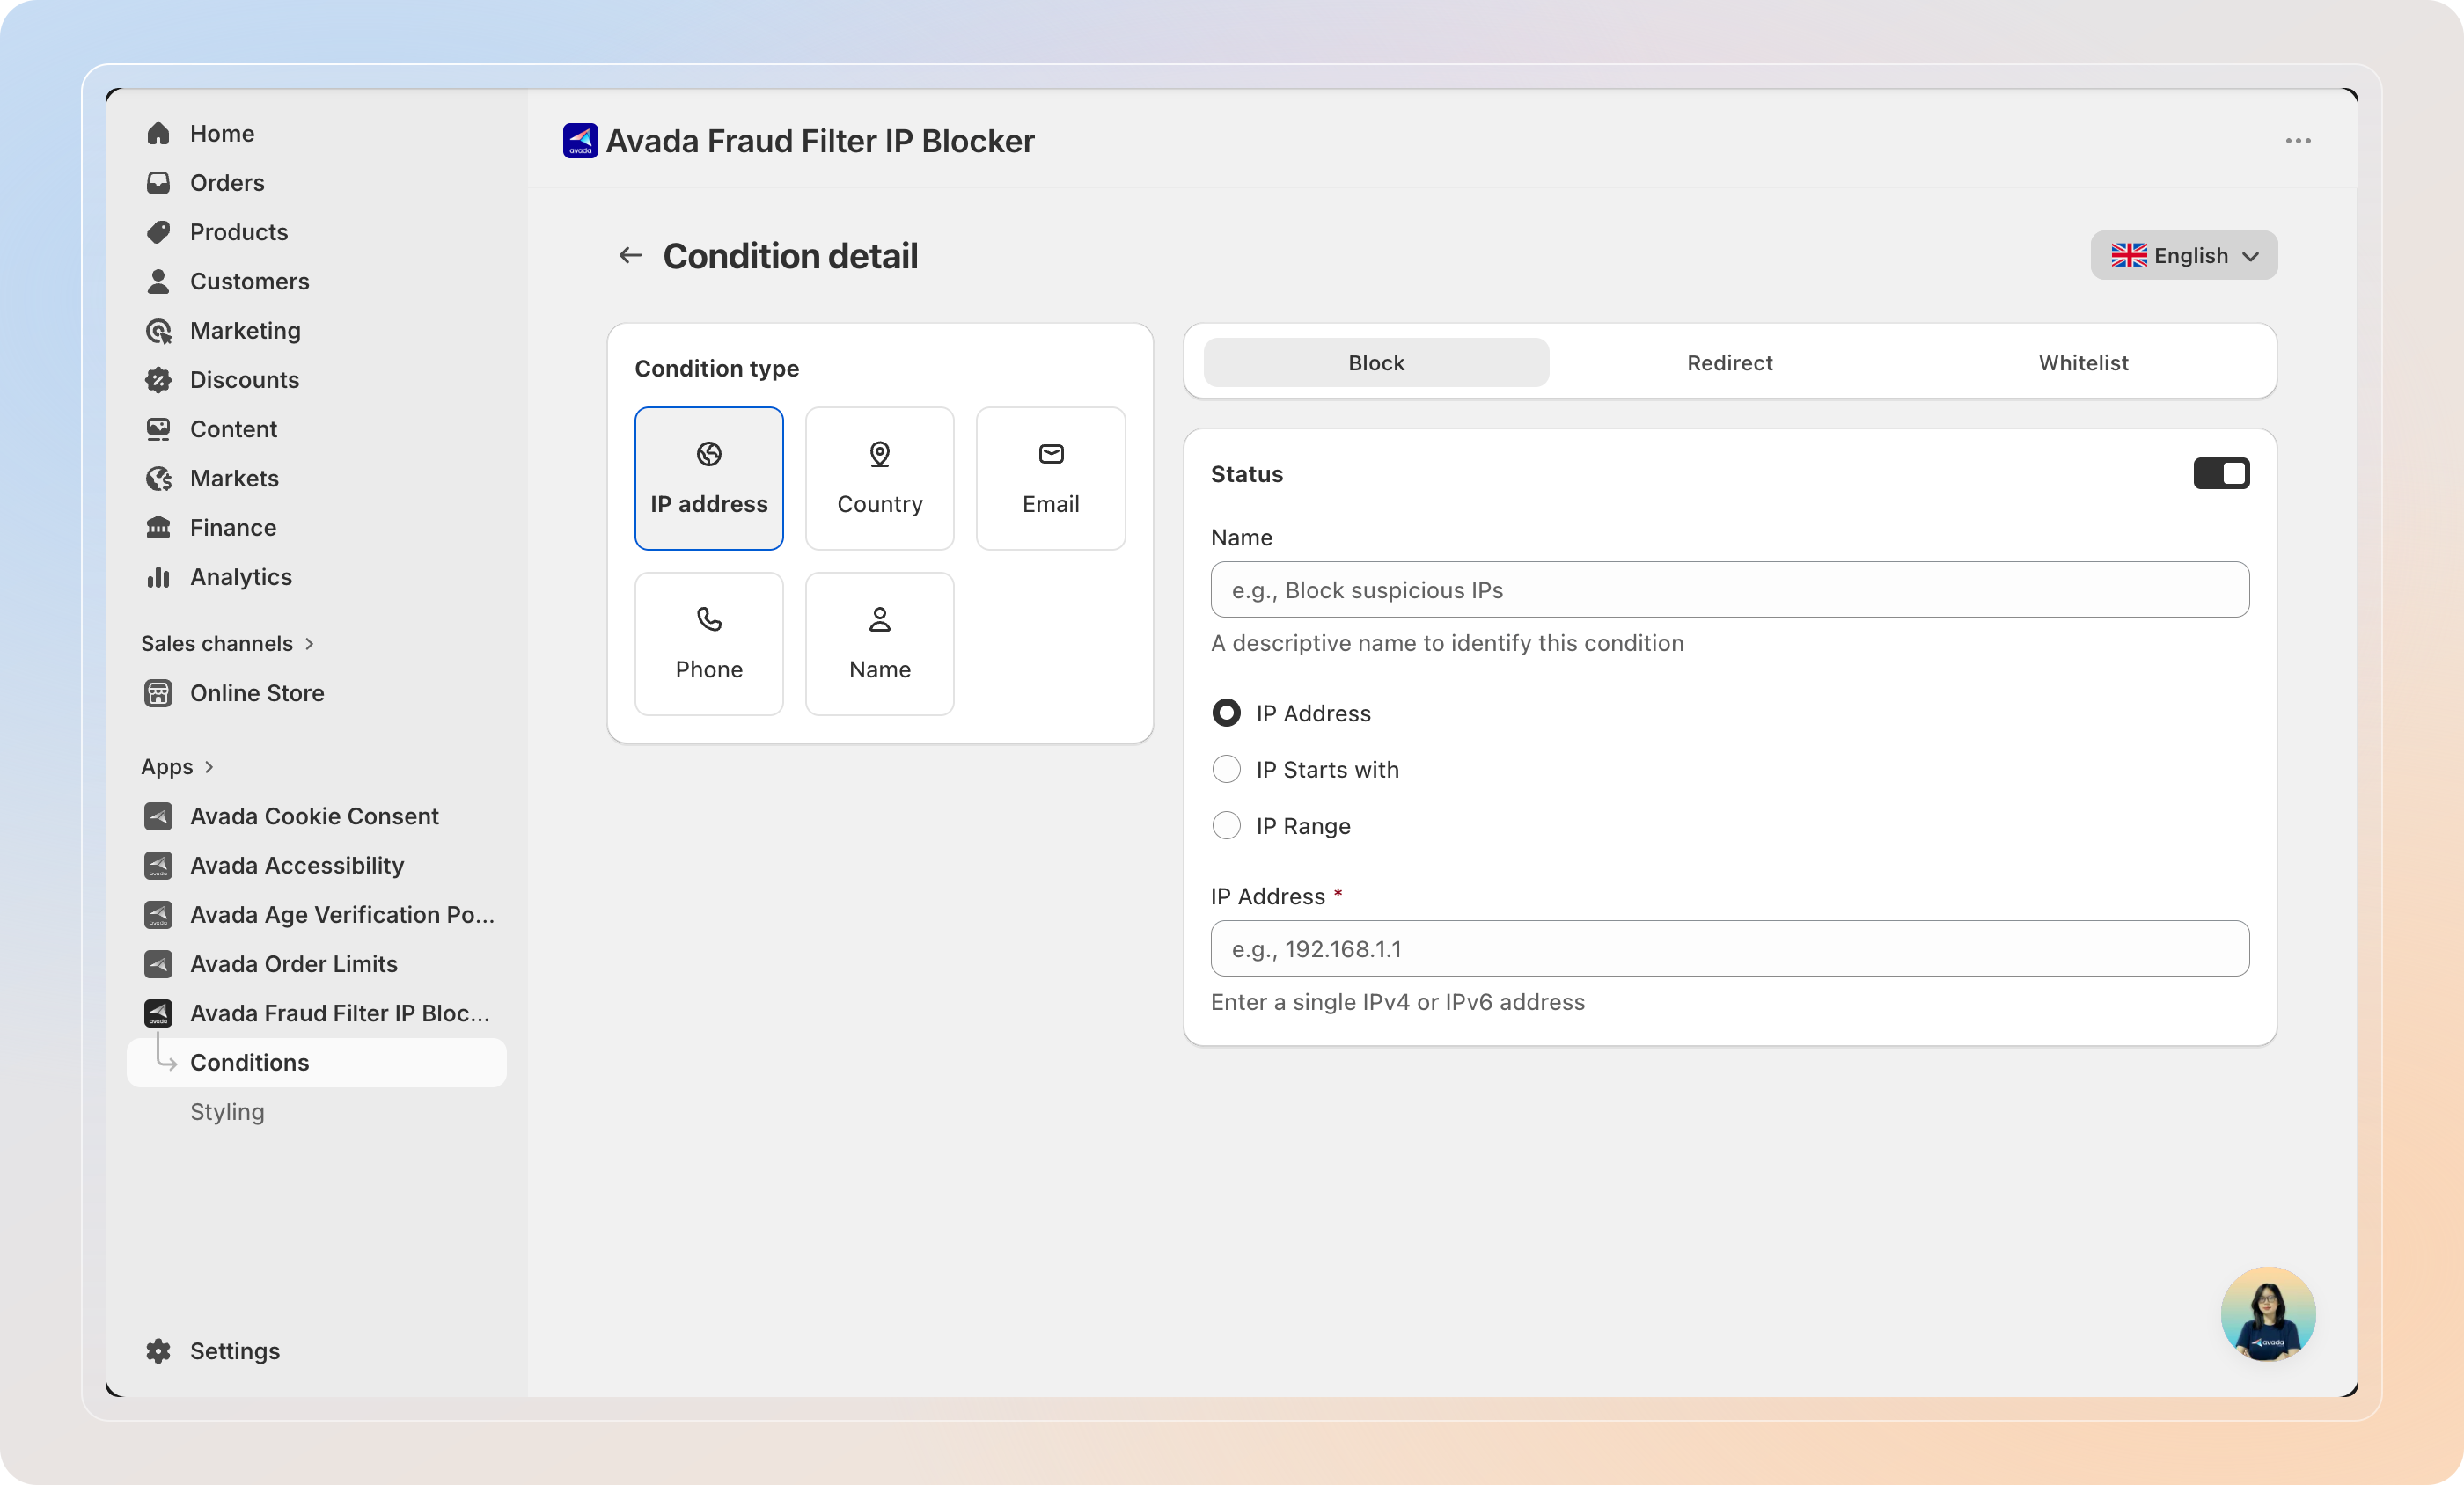Open the Orders page label
The width and height of the screenshot is (2464, 1485).
pos(227,183)
